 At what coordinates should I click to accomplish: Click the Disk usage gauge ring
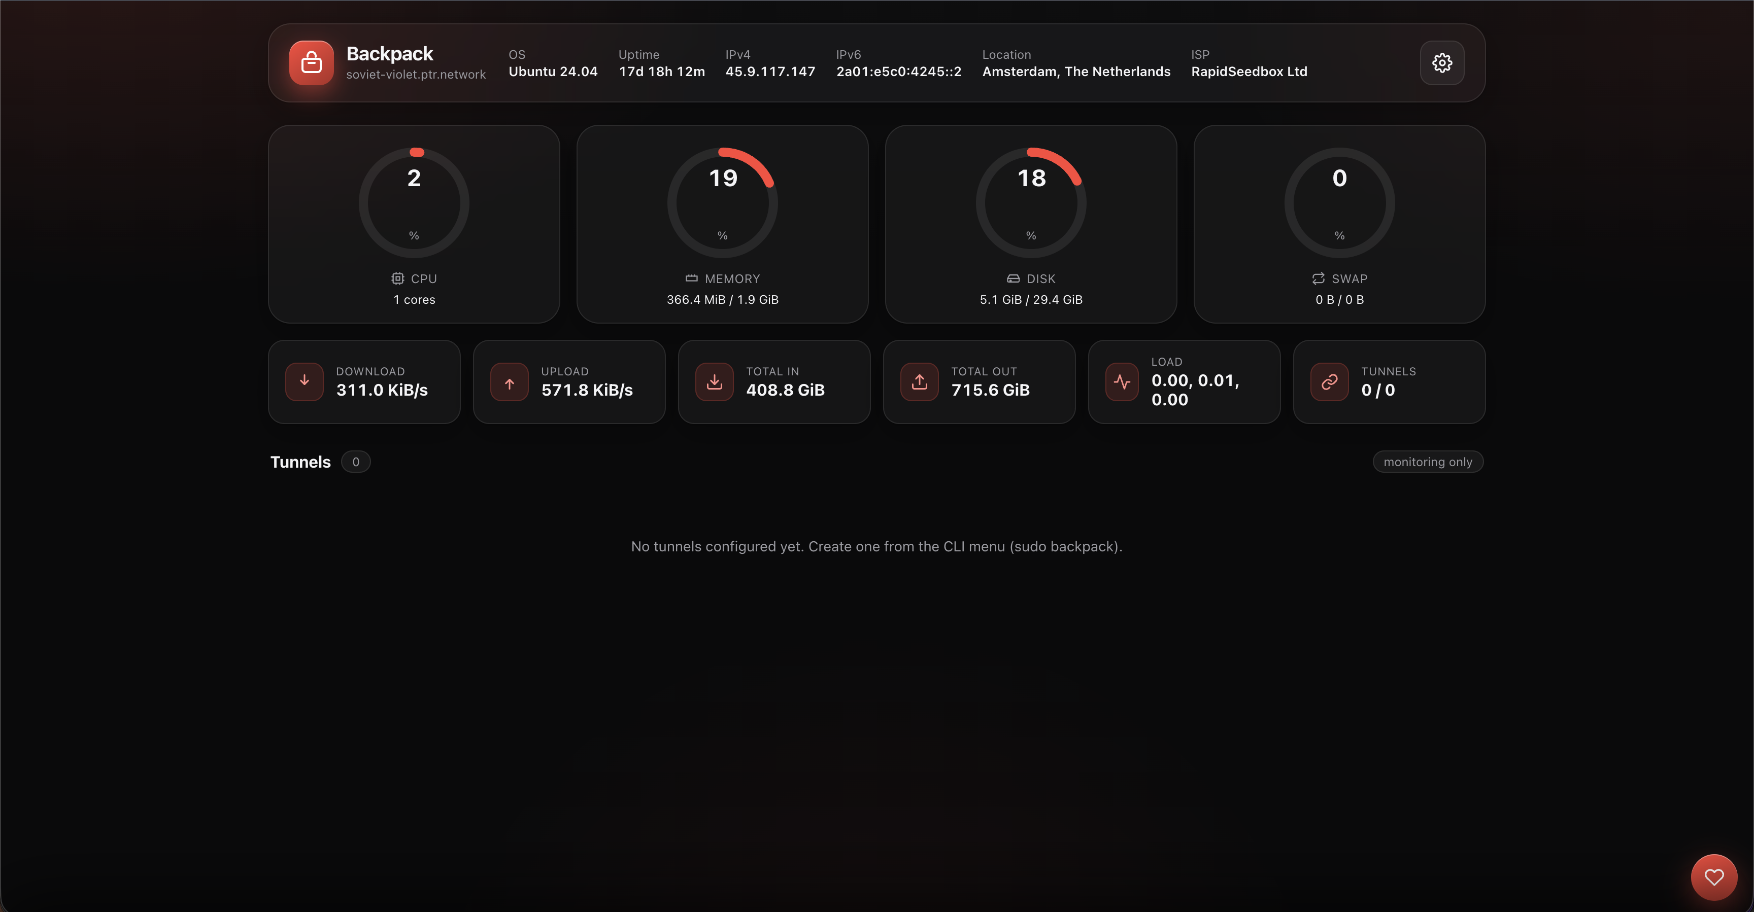(1031, 203)
